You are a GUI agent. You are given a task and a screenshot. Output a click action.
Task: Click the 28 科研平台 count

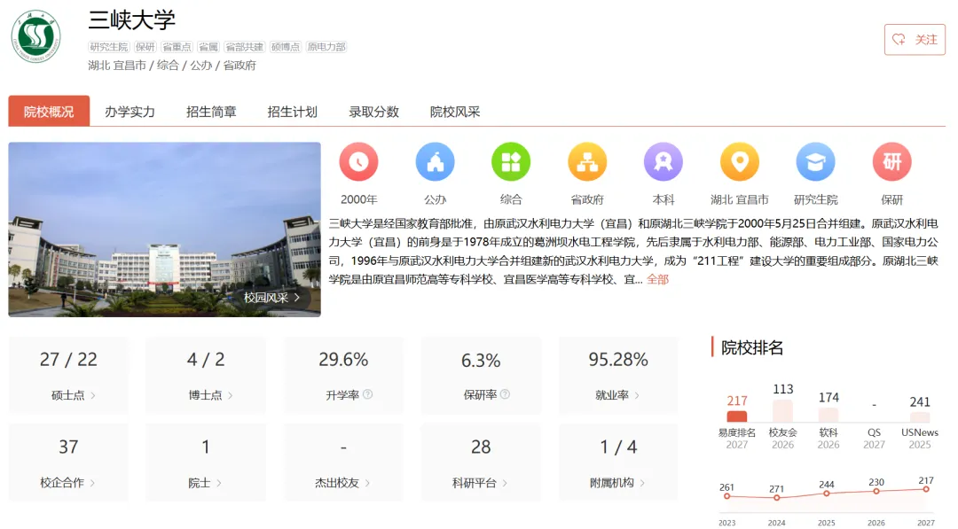[481, 447]
